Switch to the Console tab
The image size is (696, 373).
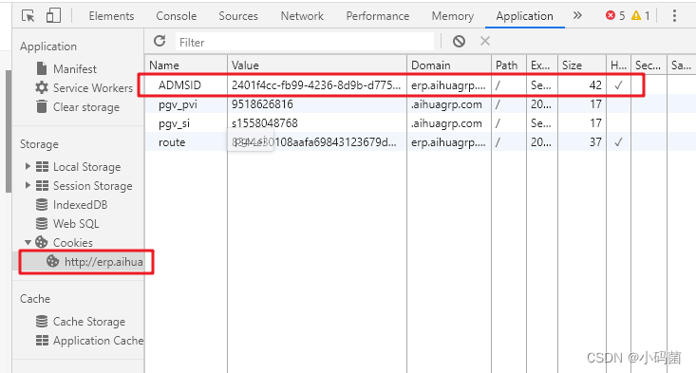pos(177,16)
